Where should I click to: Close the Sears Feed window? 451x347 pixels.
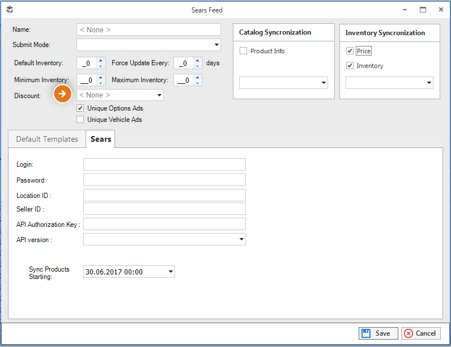pyautogui.click(x=441, y=10)
